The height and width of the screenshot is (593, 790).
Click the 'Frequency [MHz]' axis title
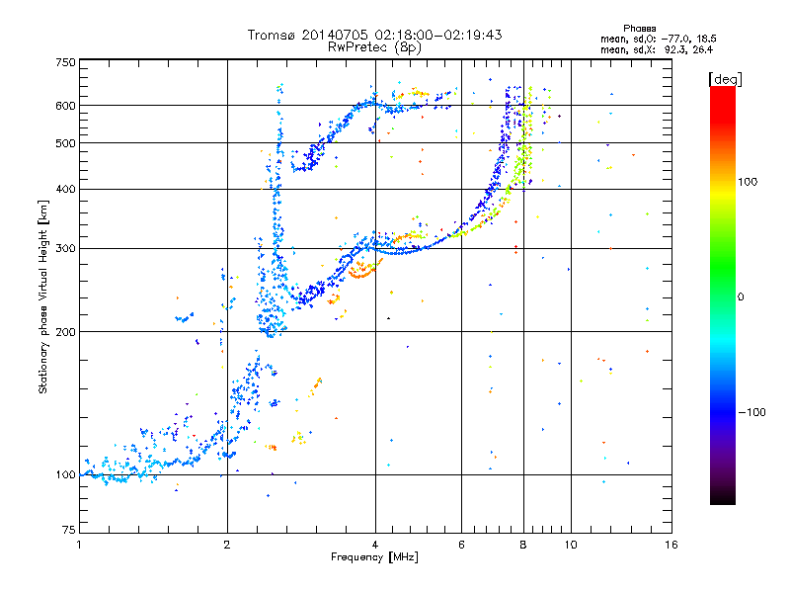(374, 557)
